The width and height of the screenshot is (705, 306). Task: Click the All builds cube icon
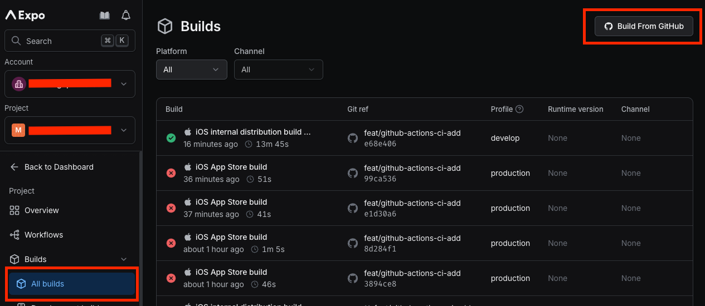pos(21,284)
